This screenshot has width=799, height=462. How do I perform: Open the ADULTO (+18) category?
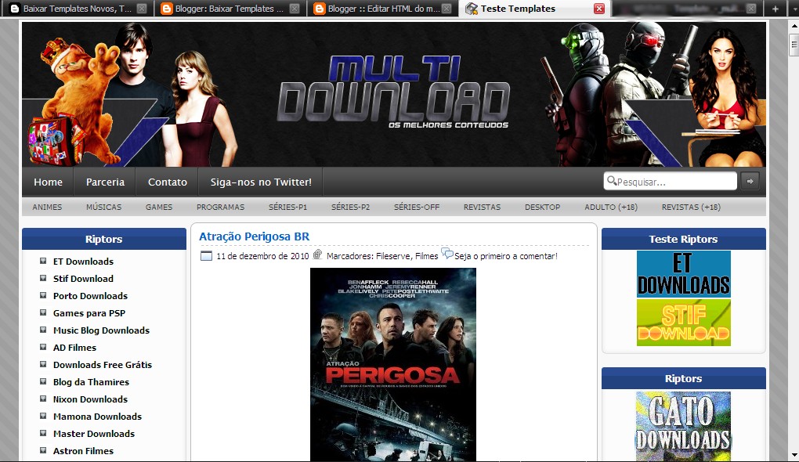click(611, 207)
